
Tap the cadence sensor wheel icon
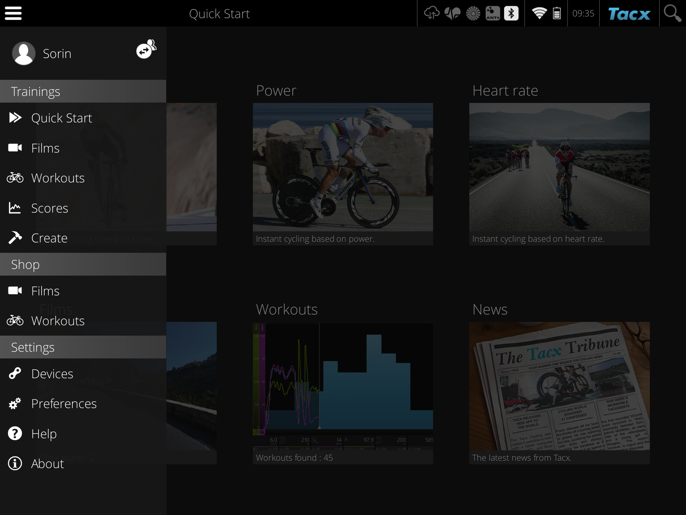[473, 13]
